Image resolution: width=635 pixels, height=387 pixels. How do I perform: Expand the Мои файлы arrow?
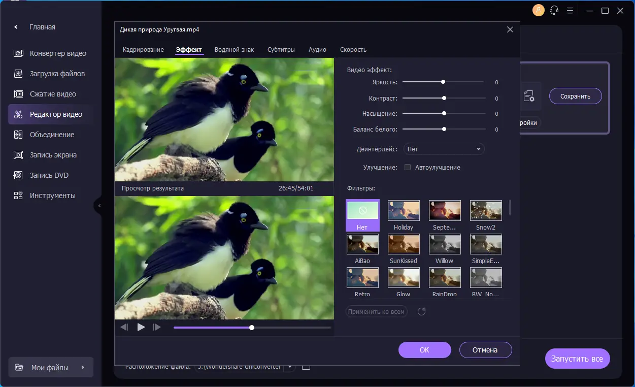click(x=83, y=368)
